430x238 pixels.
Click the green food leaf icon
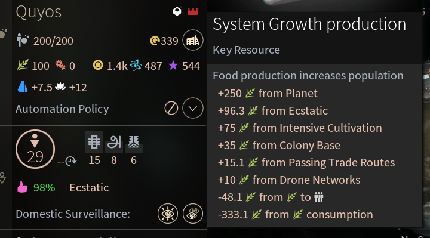[x=23, y=65]
